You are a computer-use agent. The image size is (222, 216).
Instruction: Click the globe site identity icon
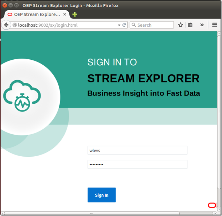[15, 25]
